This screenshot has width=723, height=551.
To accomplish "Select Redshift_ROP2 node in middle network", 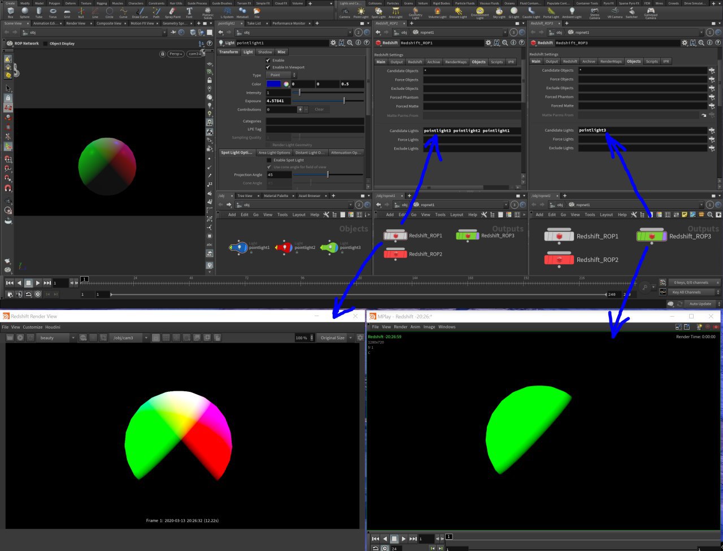I will tap(395, 254).
